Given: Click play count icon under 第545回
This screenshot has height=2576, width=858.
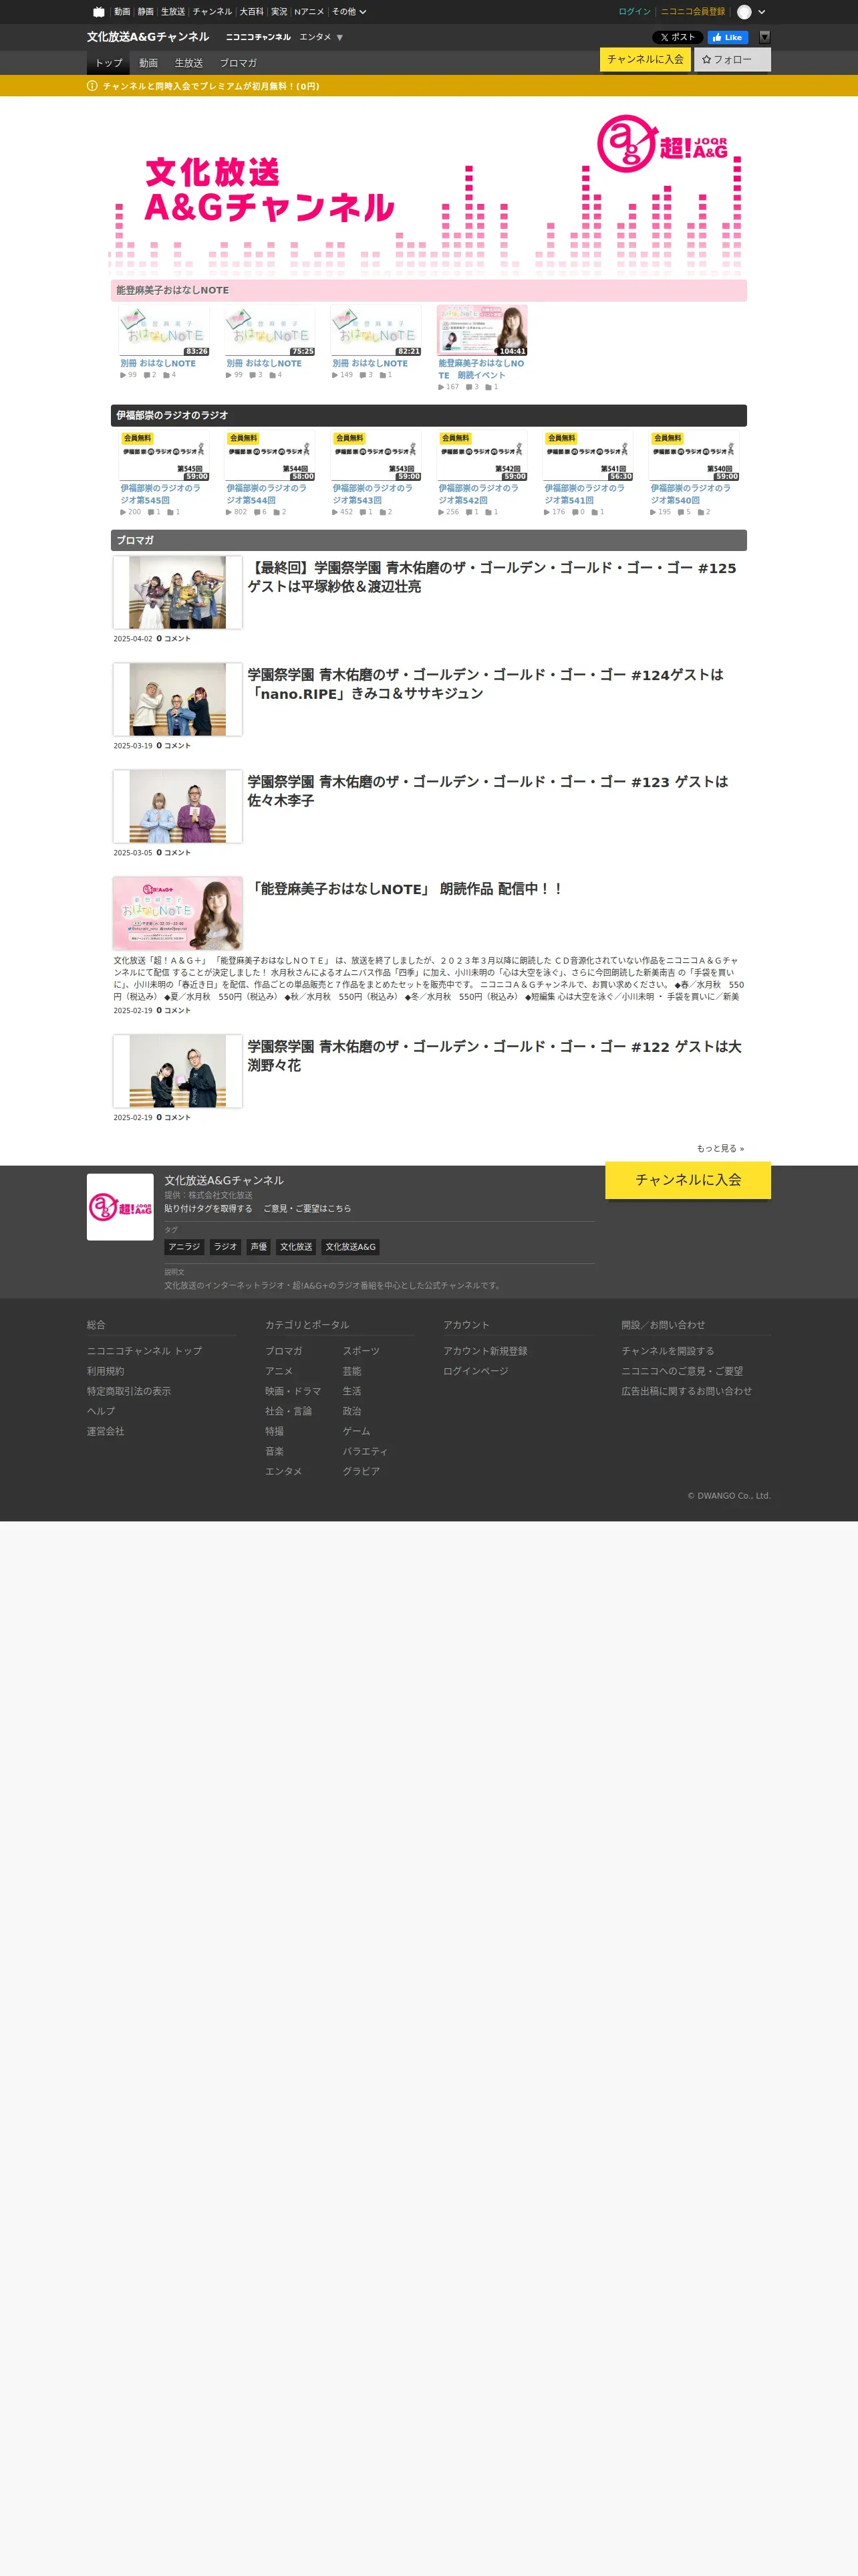Looking at the screenshot, I should tap(124, 512).
